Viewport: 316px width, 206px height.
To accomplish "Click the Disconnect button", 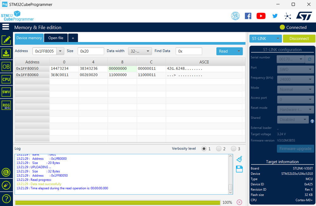I will click(x=299, y=39).
